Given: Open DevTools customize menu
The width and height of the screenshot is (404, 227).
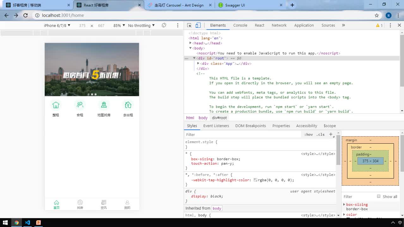Looking at the screenshot, I should 390,25.
